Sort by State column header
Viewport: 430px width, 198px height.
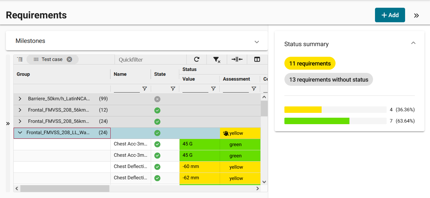pyautogui.click(x=160, y=74)
